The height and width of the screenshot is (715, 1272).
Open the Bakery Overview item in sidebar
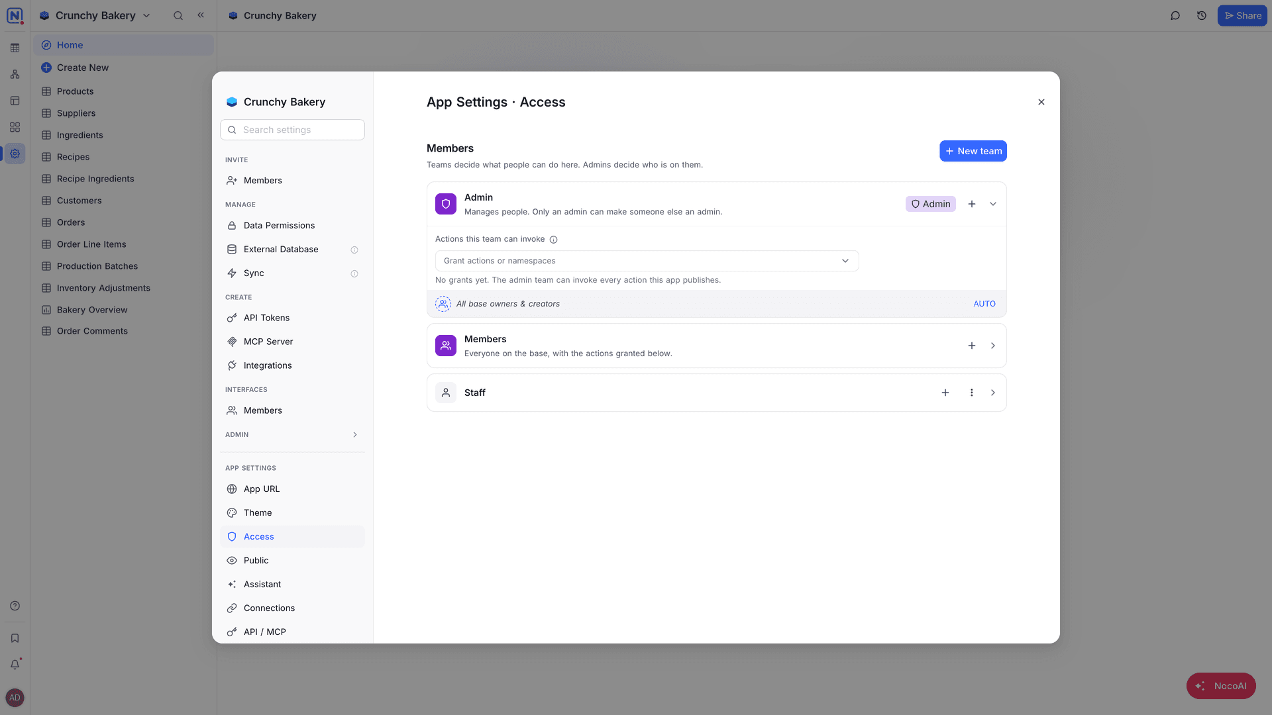click(x=123, y=310)
